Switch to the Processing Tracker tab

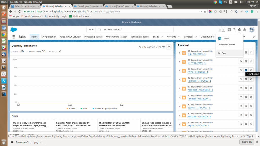coord(93,37)
